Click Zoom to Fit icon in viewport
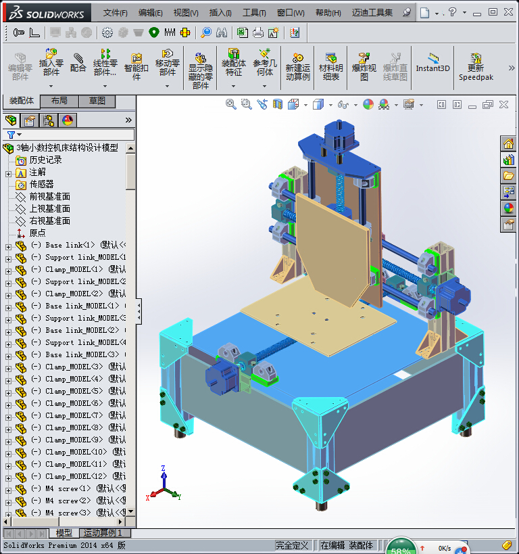 click(x=231, y=104)
